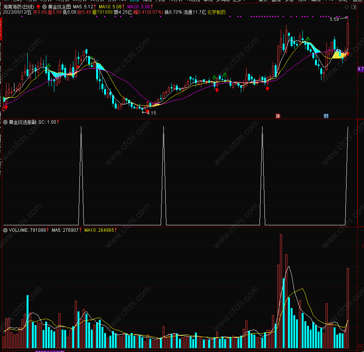Select the MA10: 5.08 label in main chart
The height and width of the screenshot is (352, 364).
coord(110,7)
